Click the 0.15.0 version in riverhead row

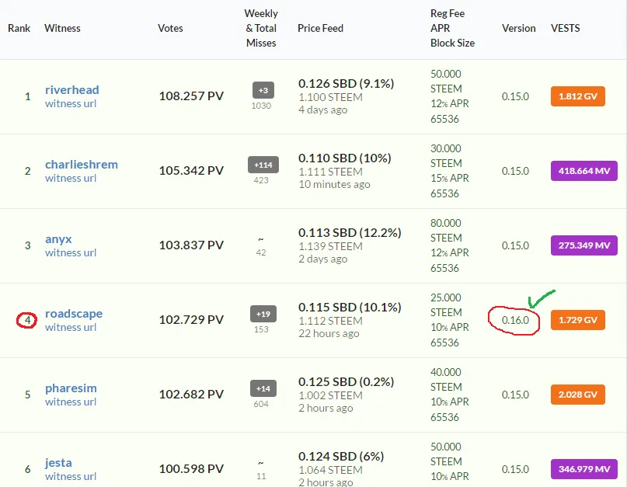pos(515,96)
